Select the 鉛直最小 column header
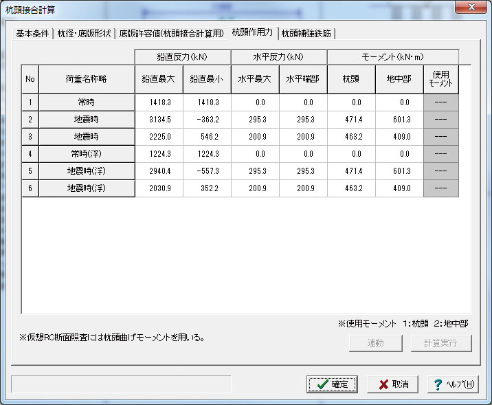 pyautogui.click(x=207, y=79)
